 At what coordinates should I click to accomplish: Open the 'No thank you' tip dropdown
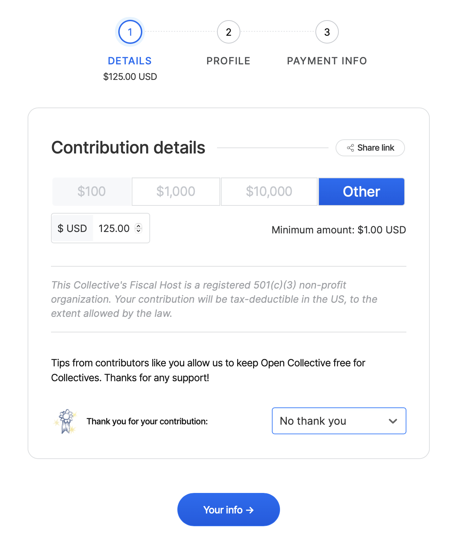coord(339,421)
